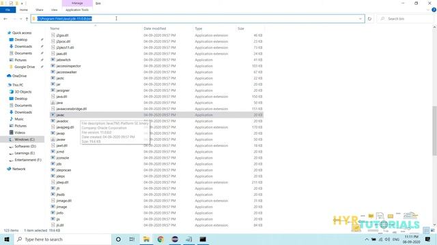Open Google Chrome on the taskbar
This screenshot has height=245, width=437.
point(160,239)
